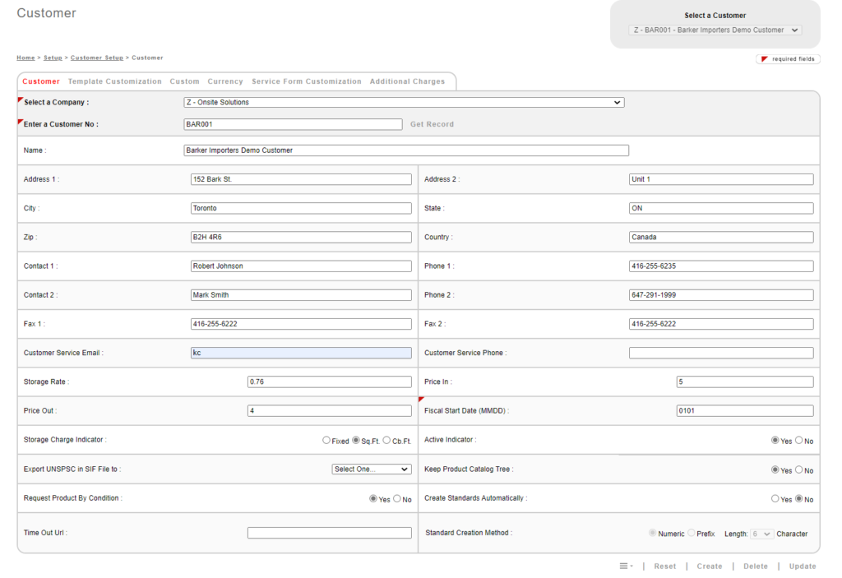Focus the Address 1 field
842x578 pixels.
301,179
